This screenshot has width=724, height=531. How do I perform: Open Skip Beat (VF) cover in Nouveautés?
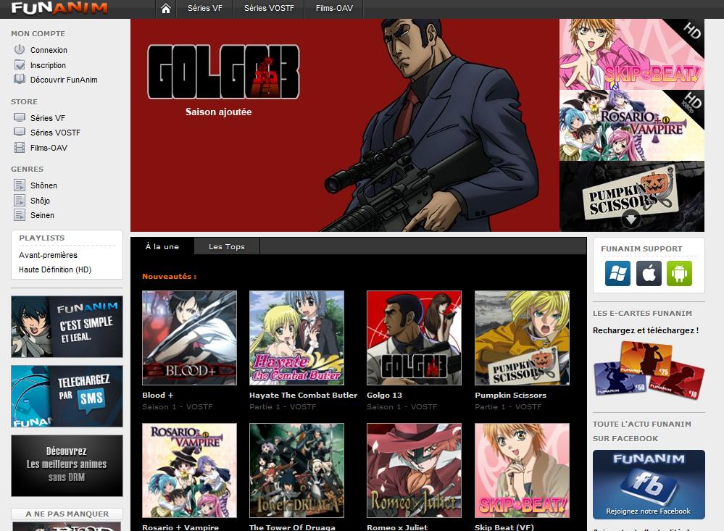(x=522, y=471)
